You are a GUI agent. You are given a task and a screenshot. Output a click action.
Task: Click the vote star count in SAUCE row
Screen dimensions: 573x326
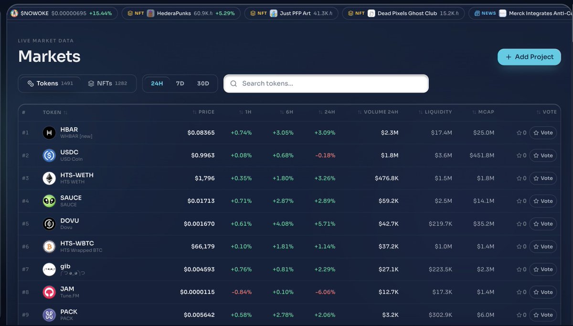click(521, 201)
